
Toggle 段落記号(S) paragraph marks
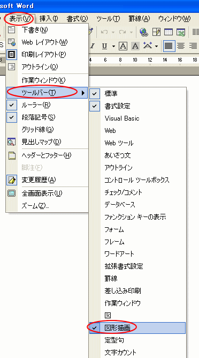(47, 117)
